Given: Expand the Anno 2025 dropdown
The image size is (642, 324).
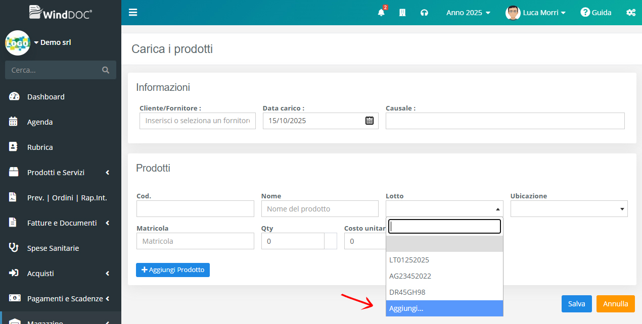Looking at the screenshot, I should coord(468,13).
